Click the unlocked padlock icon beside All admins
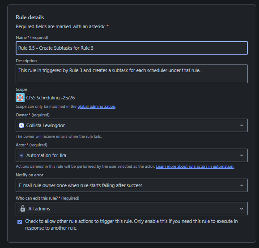 pos(23,209)
